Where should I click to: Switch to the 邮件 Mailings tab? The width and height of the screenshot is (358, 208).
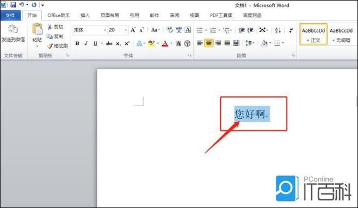tap(155, 15)
